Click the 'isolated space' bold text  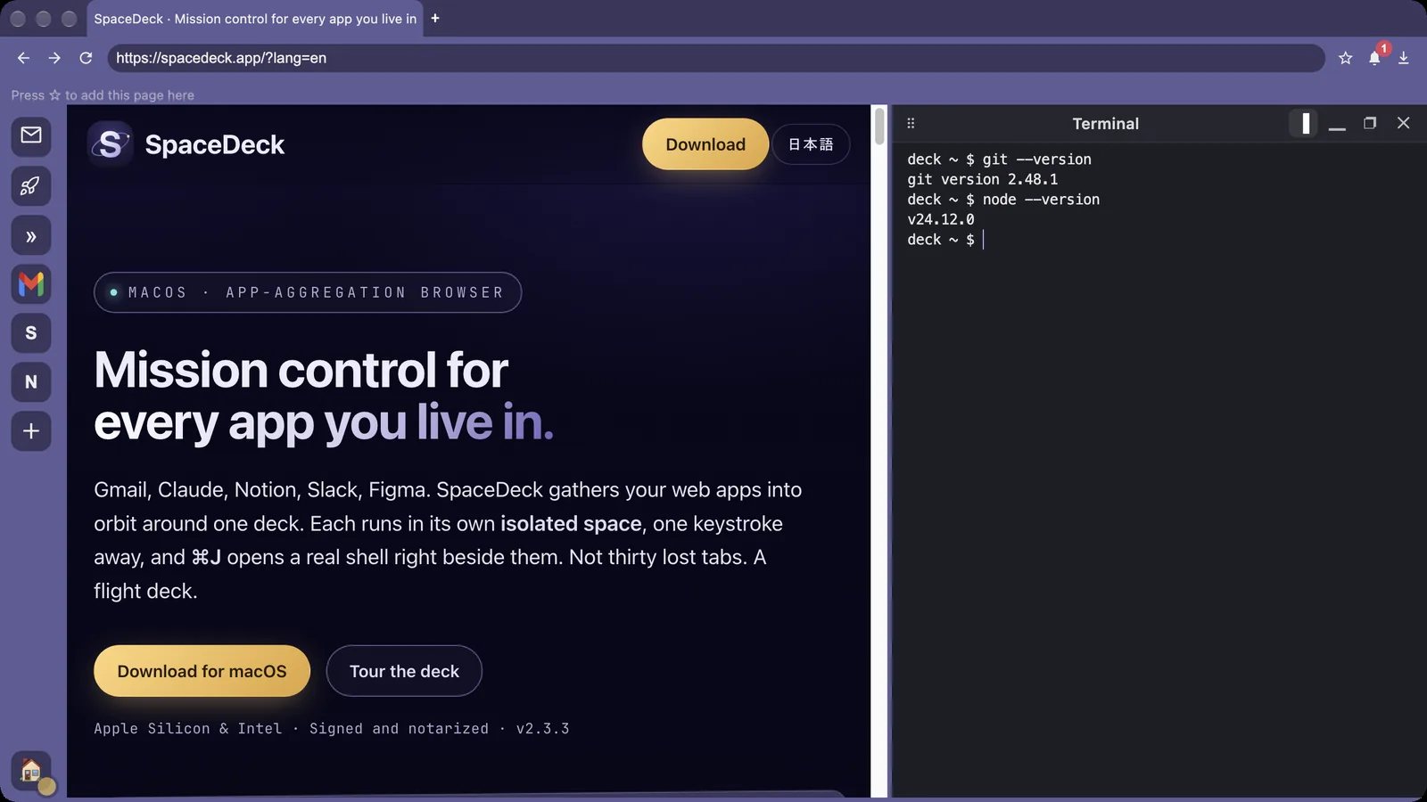click(571, 524)
